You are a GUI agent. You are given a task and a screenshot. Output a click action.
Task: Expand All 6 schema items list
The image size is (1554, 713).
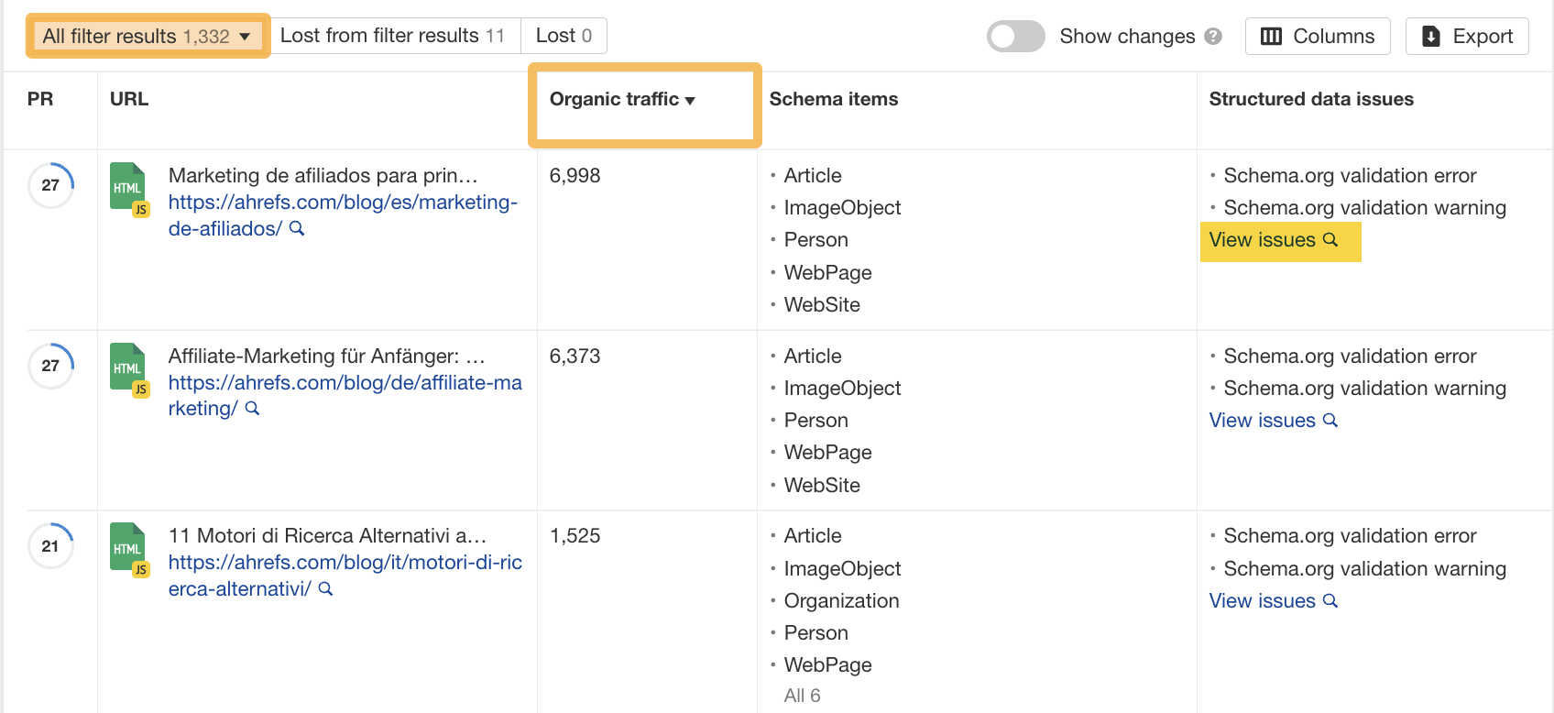point(802,696)
